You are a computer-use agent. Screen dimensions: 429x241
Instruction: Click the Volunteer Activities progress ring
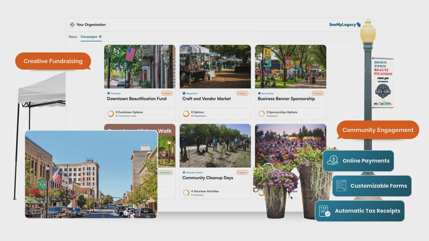tap(186, 193)
